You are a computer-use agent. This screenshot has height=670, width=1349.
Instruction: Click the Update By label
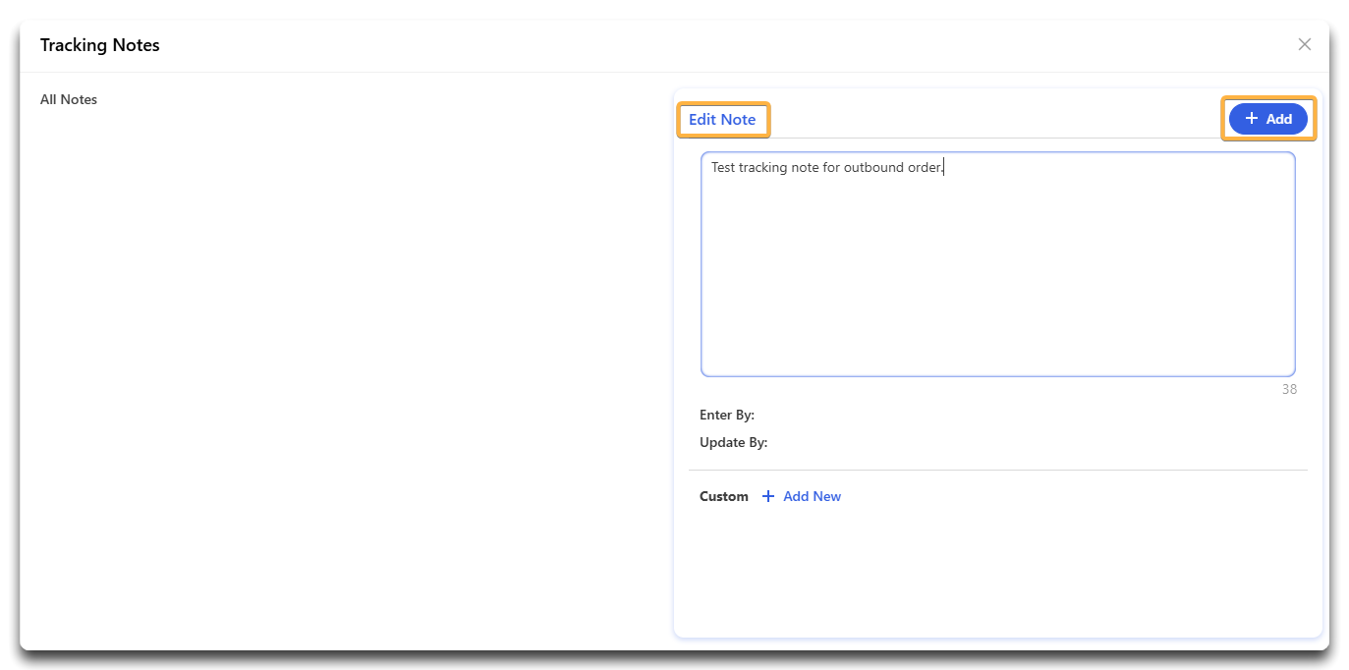point(733,443)
